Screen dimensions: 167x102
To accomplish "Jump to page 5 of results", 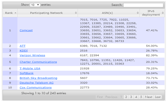I will (x=141, y=97).
